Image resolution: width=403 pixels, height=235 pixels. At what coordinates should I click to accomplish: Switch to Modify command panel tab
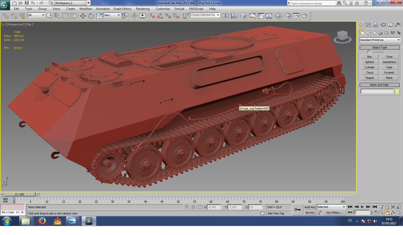pos(368,25)
